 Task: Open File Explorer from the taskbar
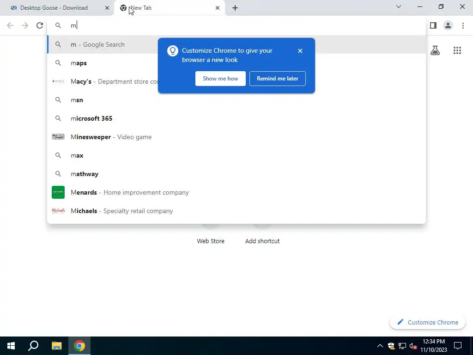[56, 346]
